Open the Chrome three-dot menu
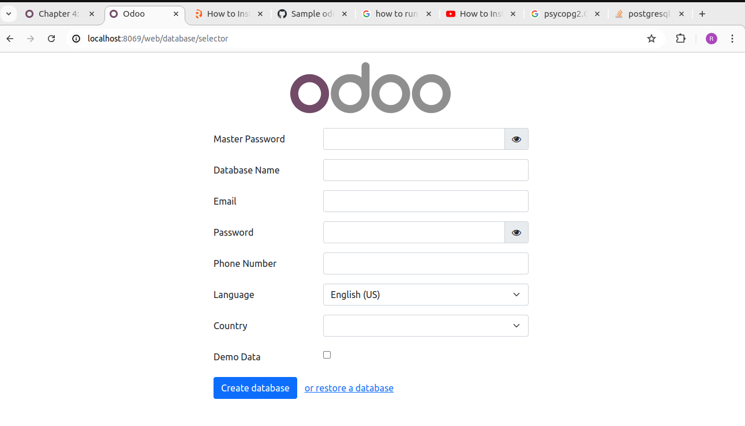This screenshot has width=745, height=426. pyautogui.click(x=732, y=39)
